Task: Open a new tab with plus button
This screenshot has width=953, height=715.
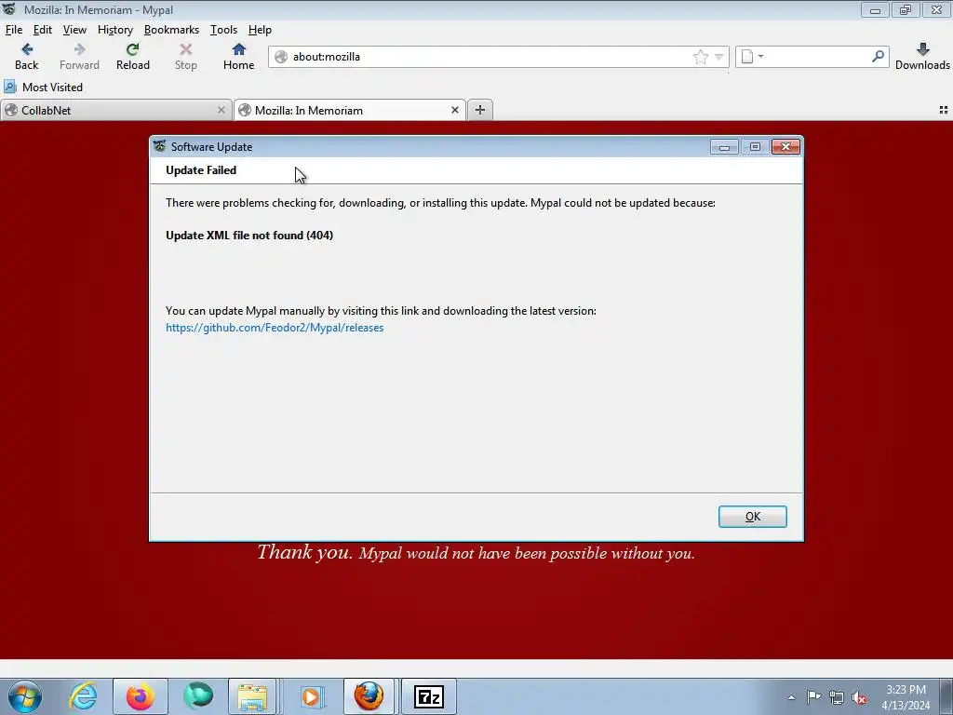Action: [480, 110]
